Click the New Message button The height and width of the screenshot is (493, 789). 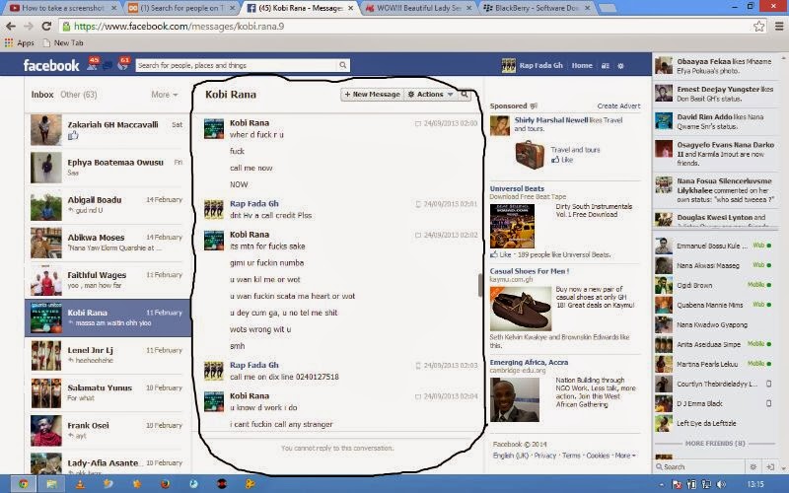click(x=373, y=94)
